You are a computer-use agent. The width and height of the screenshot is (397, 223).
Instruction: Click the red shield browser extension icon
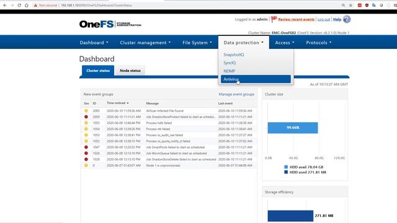tap(367, 6)
